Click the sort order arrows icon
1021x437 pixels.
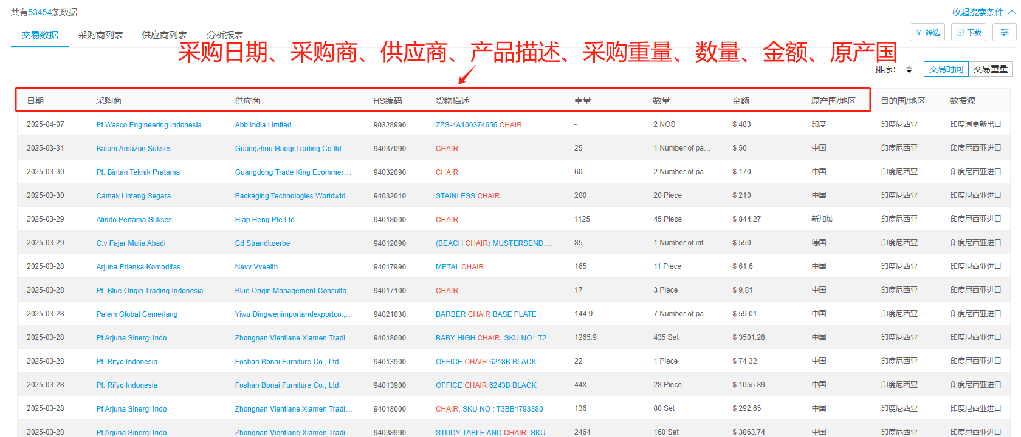pos(909,70)
